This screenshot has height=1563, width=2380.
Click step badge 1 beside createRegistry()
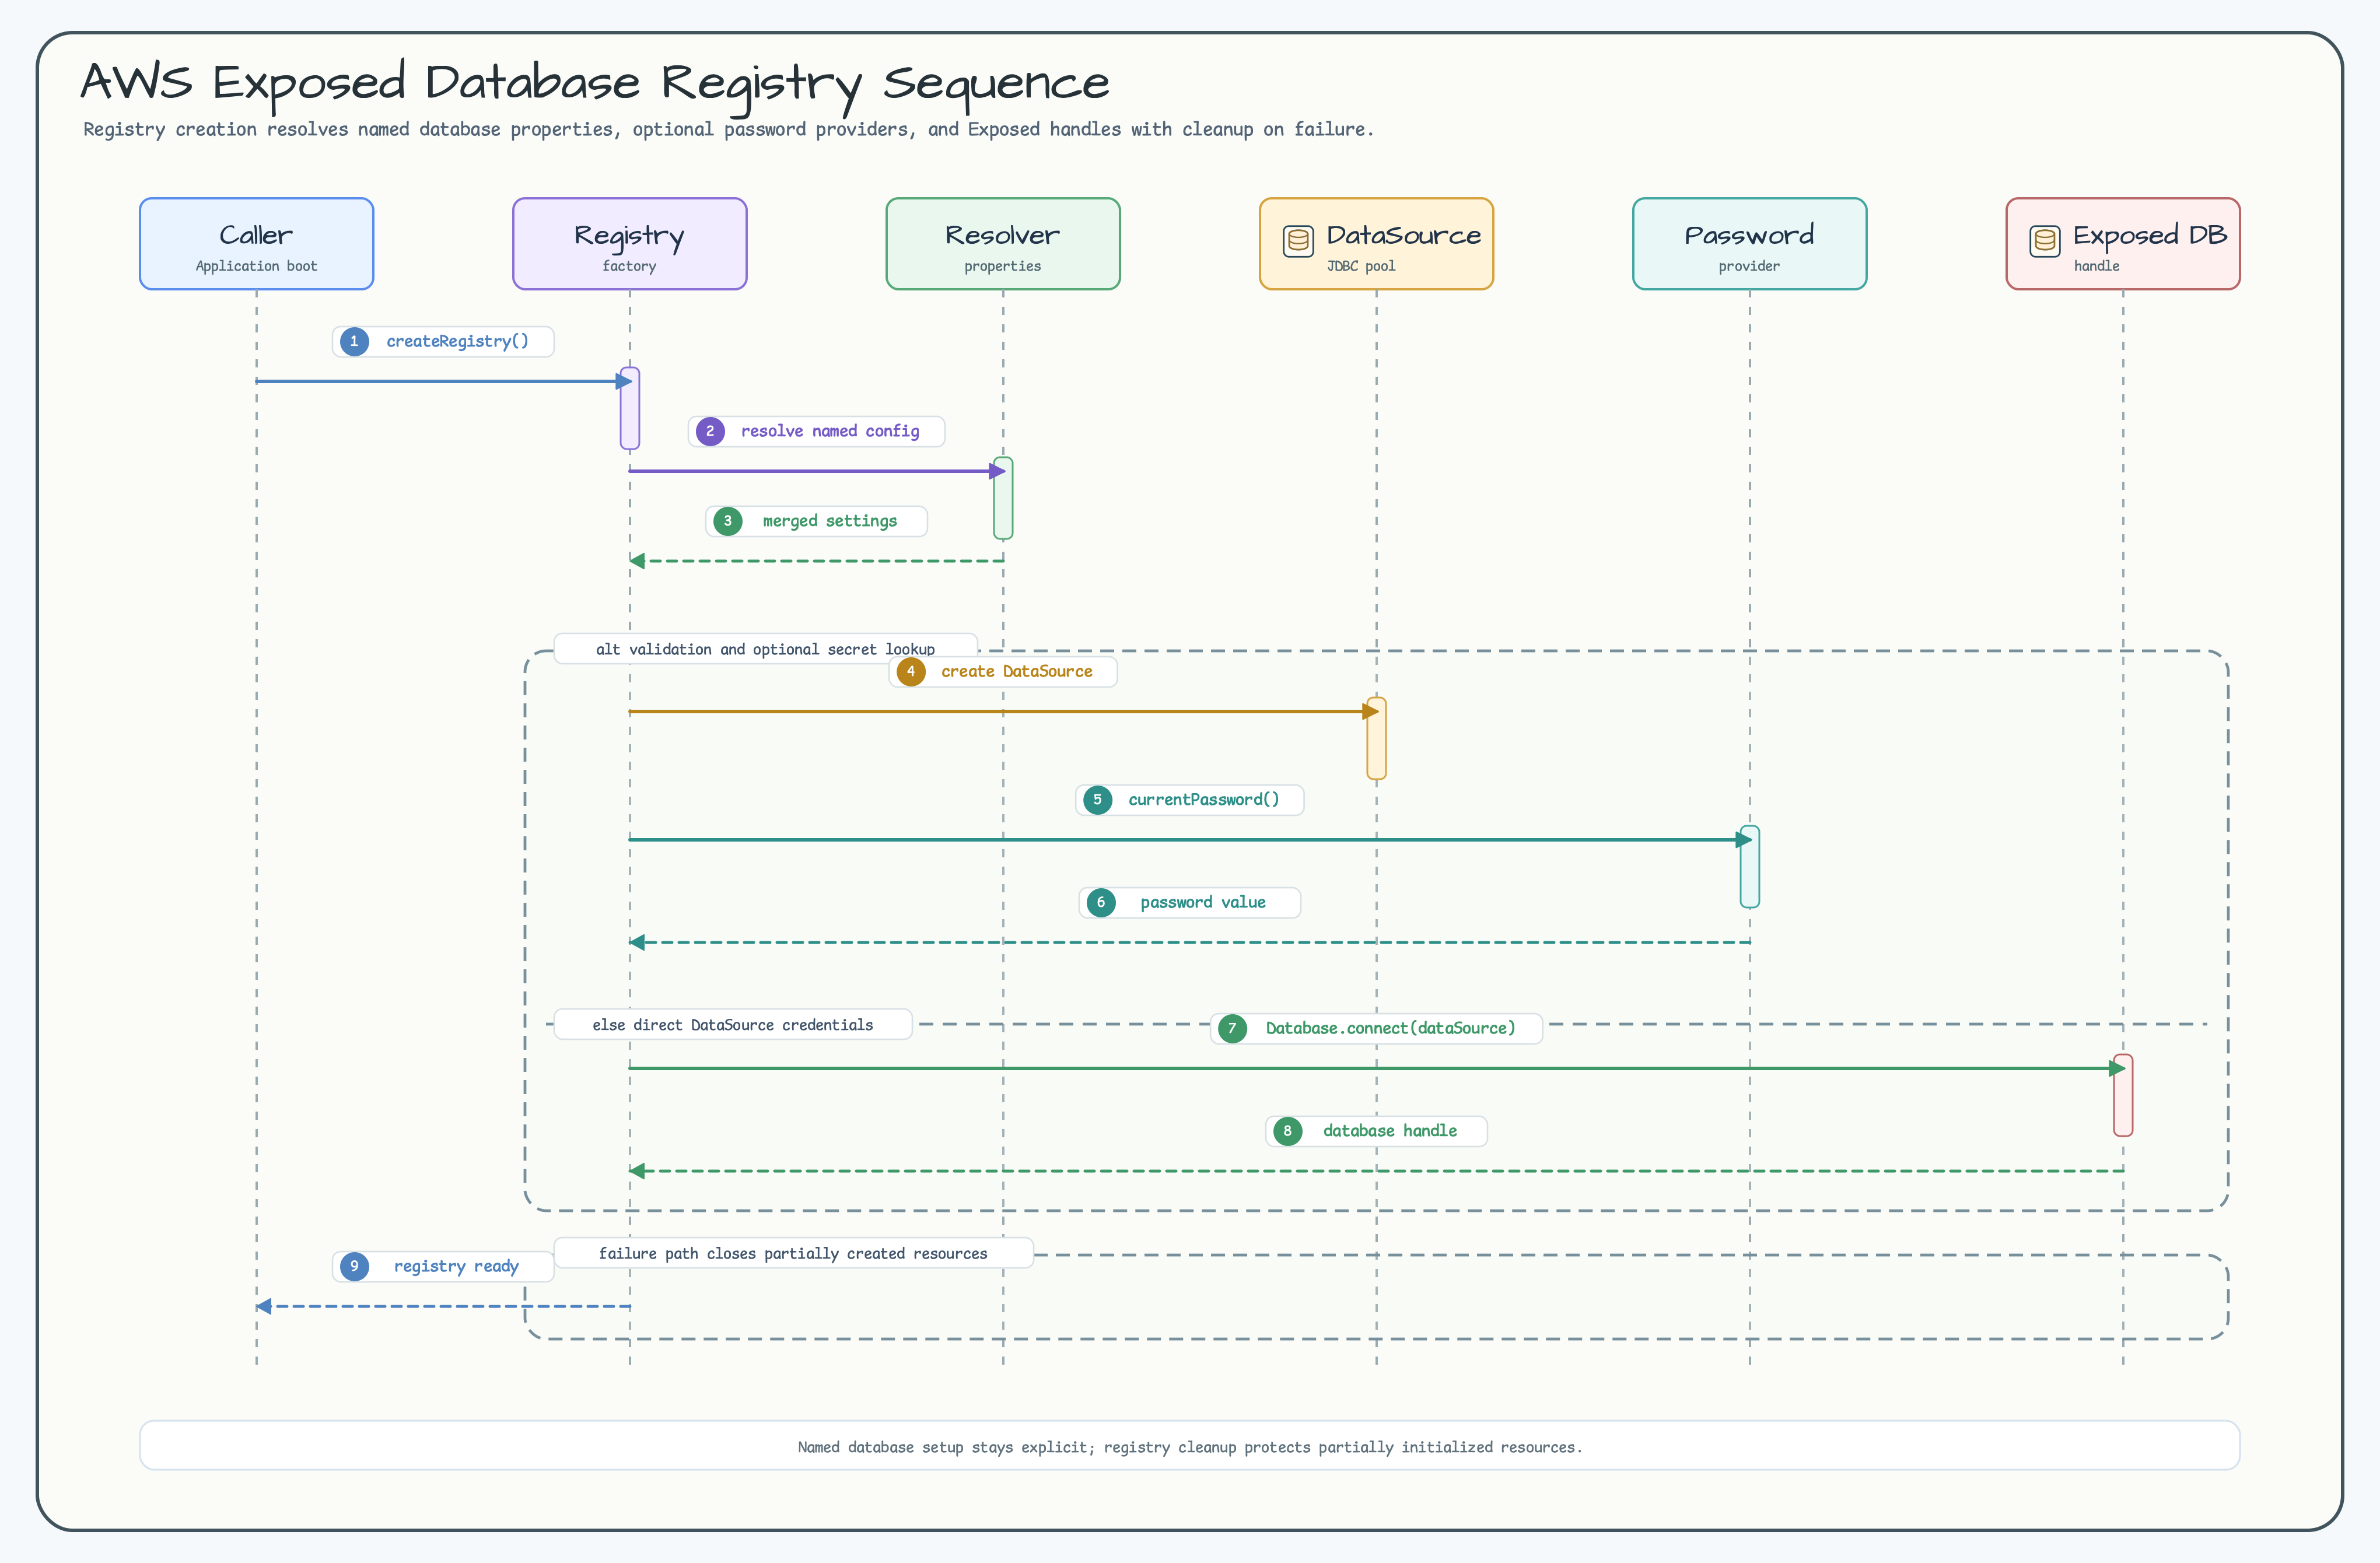point(354,342)
